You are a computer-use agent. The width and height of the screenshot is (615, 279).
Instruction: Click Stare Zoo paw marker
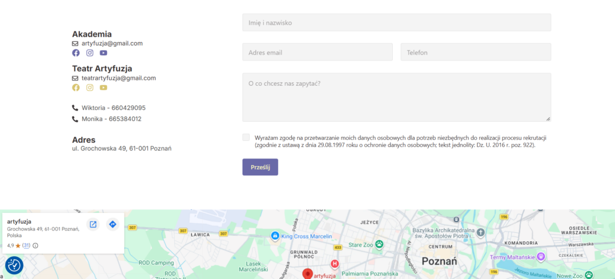(x=379, y=245)
